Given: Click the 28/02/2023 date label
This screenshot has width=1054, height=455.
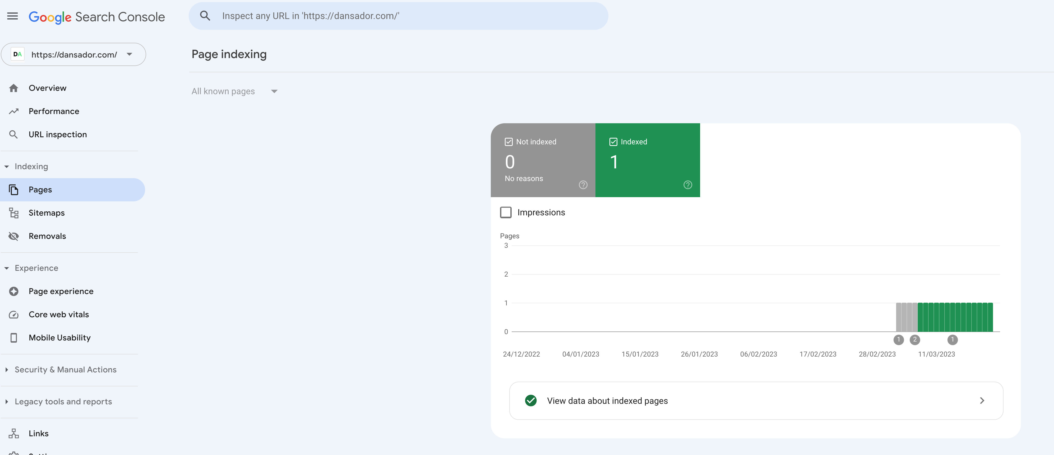Looking at the screenshot, I should (x=877, y=354).
